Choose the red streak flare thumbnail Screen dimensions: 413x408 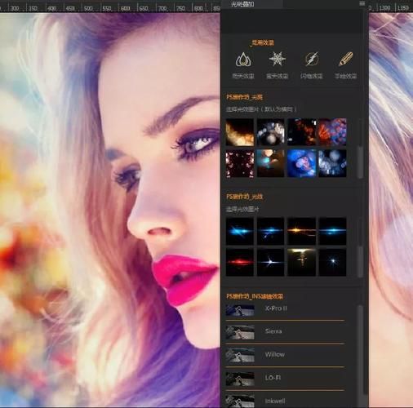pyautogui.click(x=240, y=262)
